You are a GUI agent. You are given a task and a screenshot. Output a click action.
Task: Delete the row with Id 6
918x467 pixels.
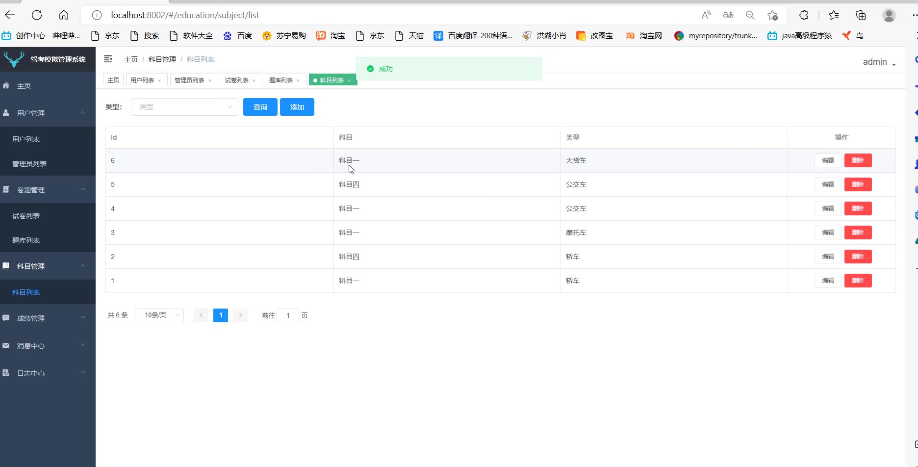(858, 160)
